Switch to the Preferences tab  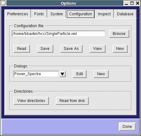point(18,14)
